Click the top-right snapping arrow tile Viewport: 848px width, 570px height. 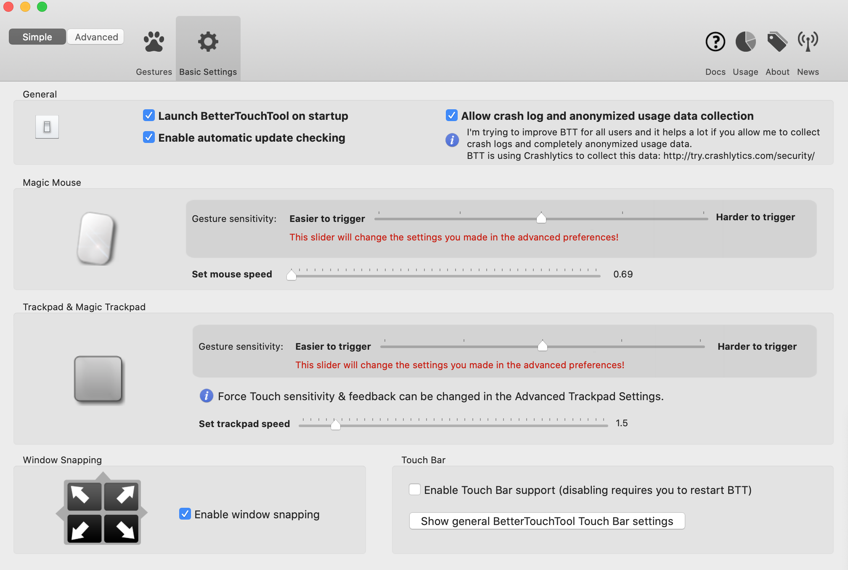coord(122,496)
